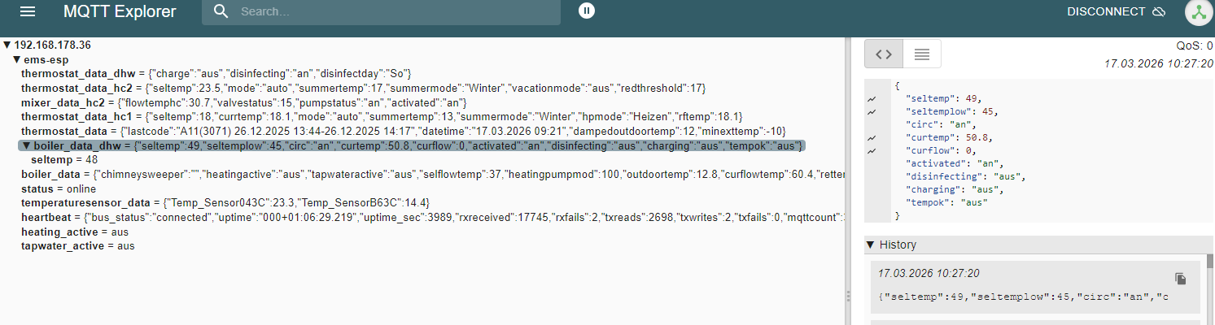Pause topic updates with pause button
1215x325 pixels.
pos(587,11)
